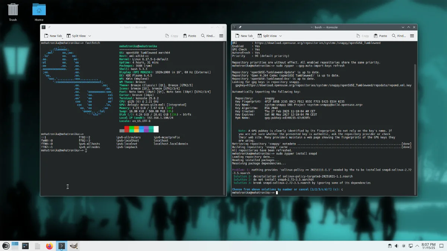Click New Tab in the left Konsole window

(53, 36)
